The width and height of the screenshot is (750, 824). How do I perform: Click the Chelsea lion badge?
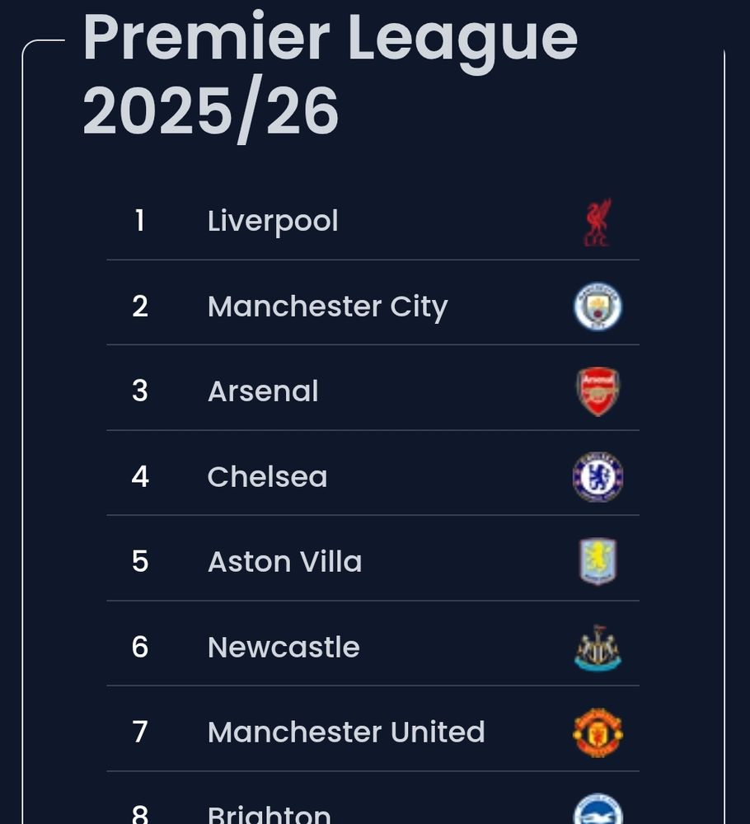tap(598, 477)
